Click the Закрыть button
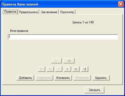 [94, 90]
